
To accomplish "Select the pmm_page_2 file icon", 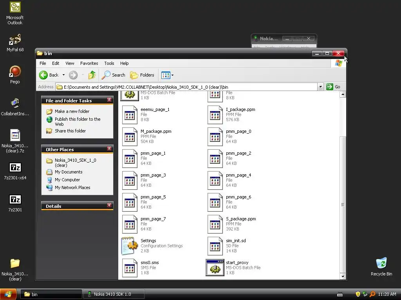I will [215, 159].
